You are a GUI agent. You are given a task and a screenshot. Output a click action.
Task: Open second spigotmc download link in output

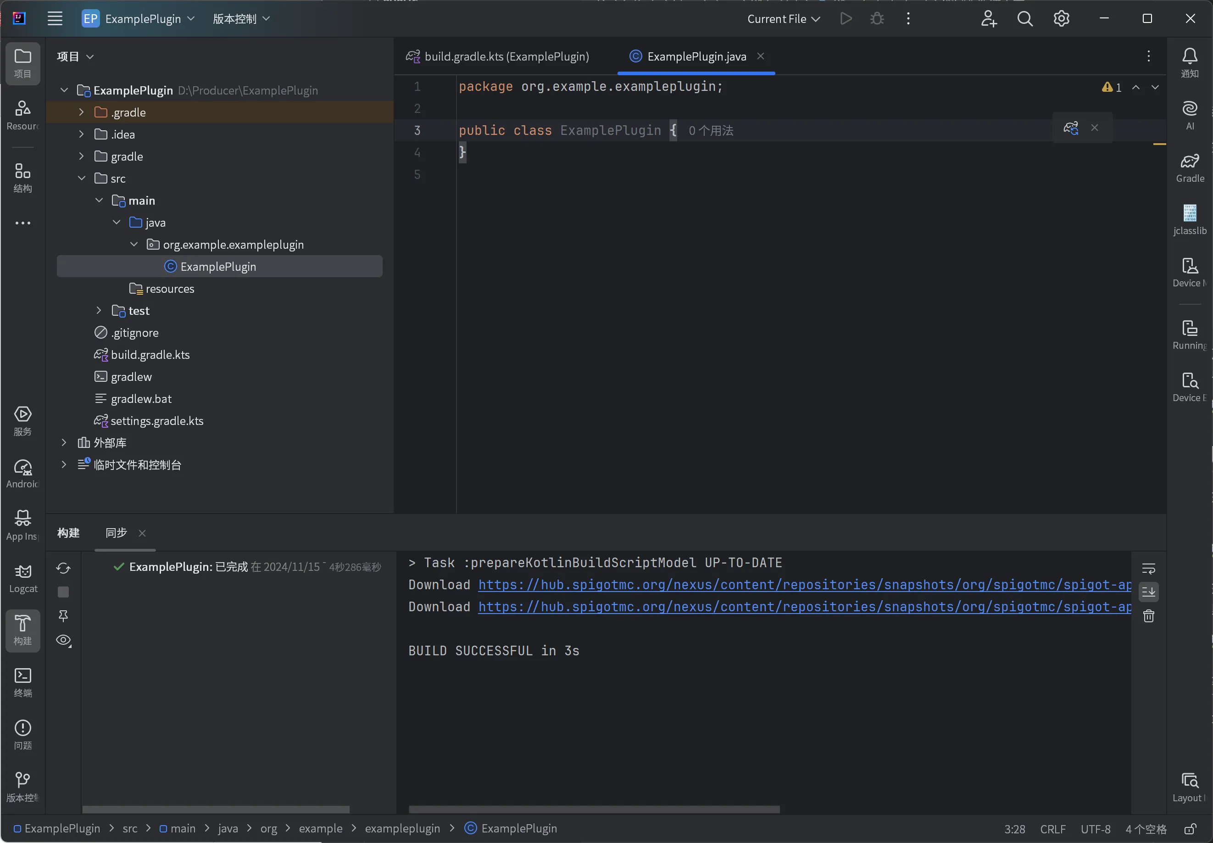pyautogui.click(x=805, y=607)
